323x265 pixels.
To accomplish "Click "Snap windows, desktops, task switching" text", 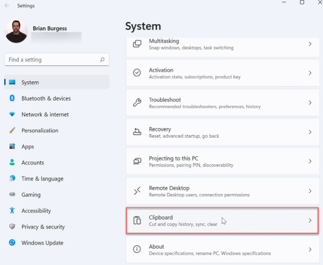I will (191, 48).
